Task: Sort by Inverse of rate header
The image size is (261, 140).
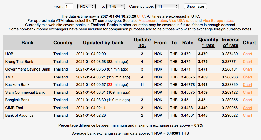Action: tap(231, 43)
